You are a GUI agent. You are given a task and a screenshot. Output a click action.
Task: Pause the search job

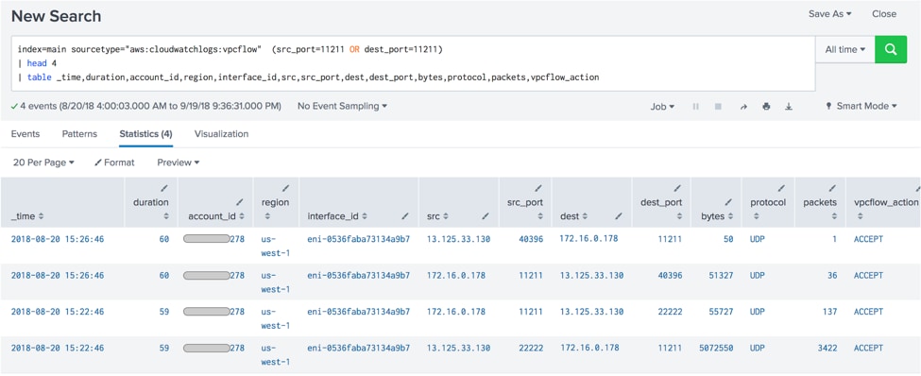tap(696, 107)
